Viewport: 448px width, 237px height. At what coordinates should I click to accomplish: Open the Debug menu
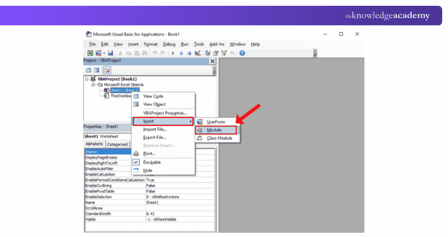[x=169, y=44]
